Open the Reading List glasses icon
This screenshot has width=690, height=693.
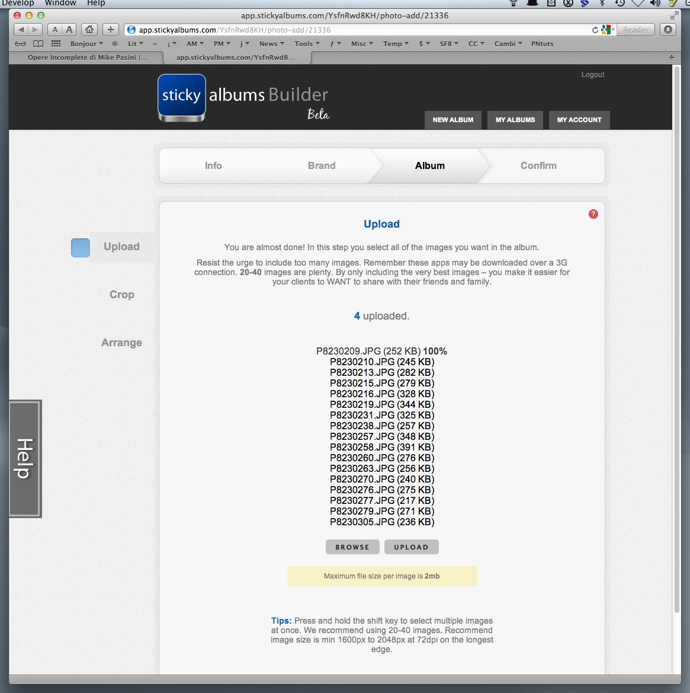(21, 44)
